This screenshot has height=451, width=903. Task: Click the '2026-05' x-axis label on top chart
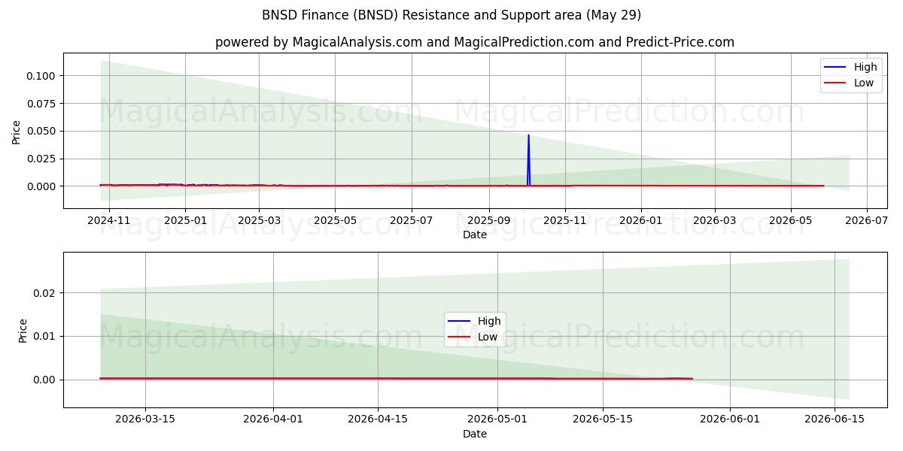click(791, 220)
